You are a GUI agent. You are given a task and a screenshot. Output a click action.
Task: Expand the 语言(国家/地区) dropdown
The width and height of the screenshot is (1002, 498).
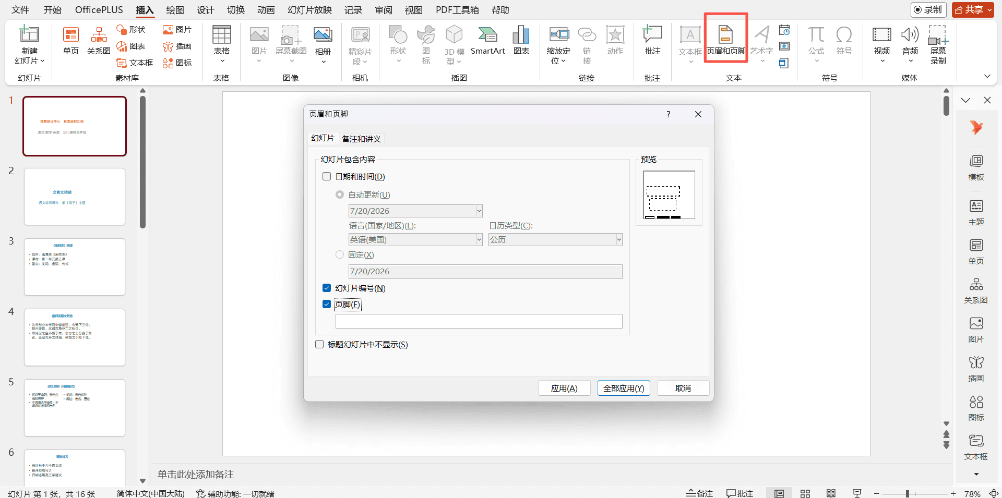(x=415, y=240)
